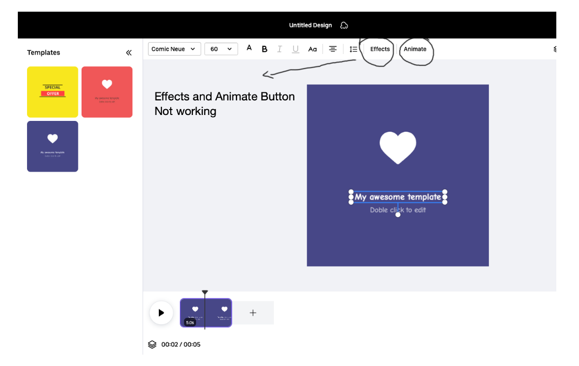Select the 'My awesome template' text box
Screen dimensions: 579x366
398,197
